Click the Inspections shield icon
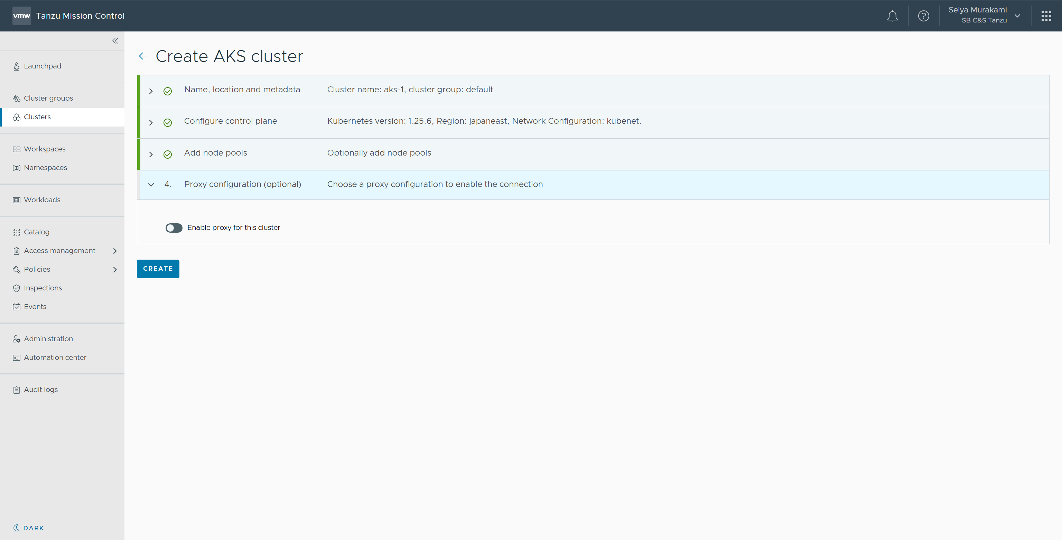The image size is (1062, 540). click(x=17, y=288)
